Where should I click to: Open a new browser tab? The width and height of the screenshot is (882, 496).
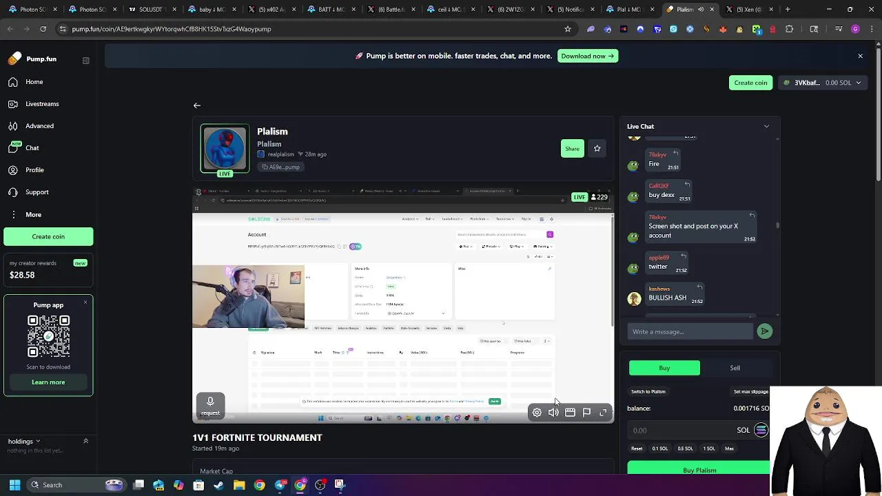pos(788,10)
